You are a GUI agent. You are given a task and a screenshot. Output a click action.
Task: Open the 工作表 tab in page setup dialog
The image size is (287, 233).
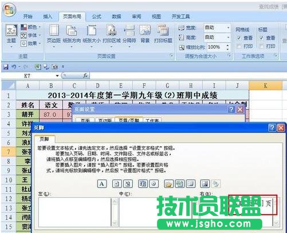coord(152,120)
